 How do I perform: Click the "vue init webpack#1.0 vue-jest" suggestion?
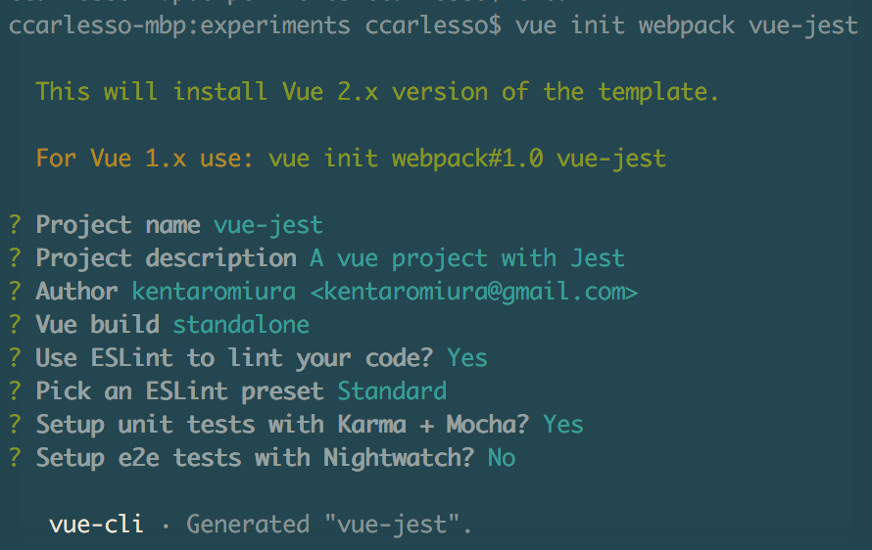pos(467,158)
